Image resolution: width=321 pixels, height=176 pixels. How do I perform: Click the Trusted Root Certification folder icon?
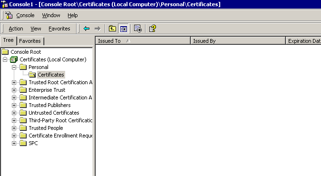23,82
